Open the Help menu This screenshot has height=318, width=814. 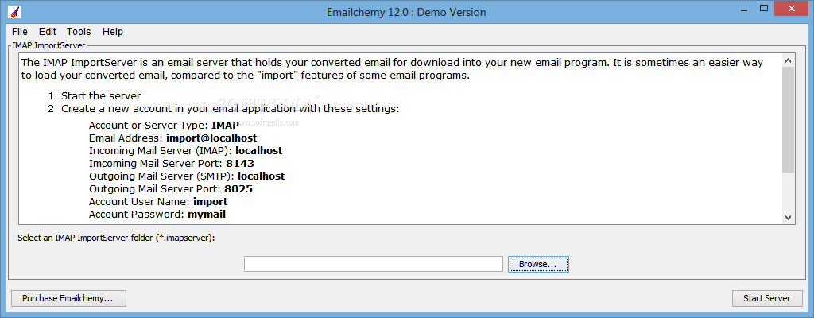tap(113, 32)
